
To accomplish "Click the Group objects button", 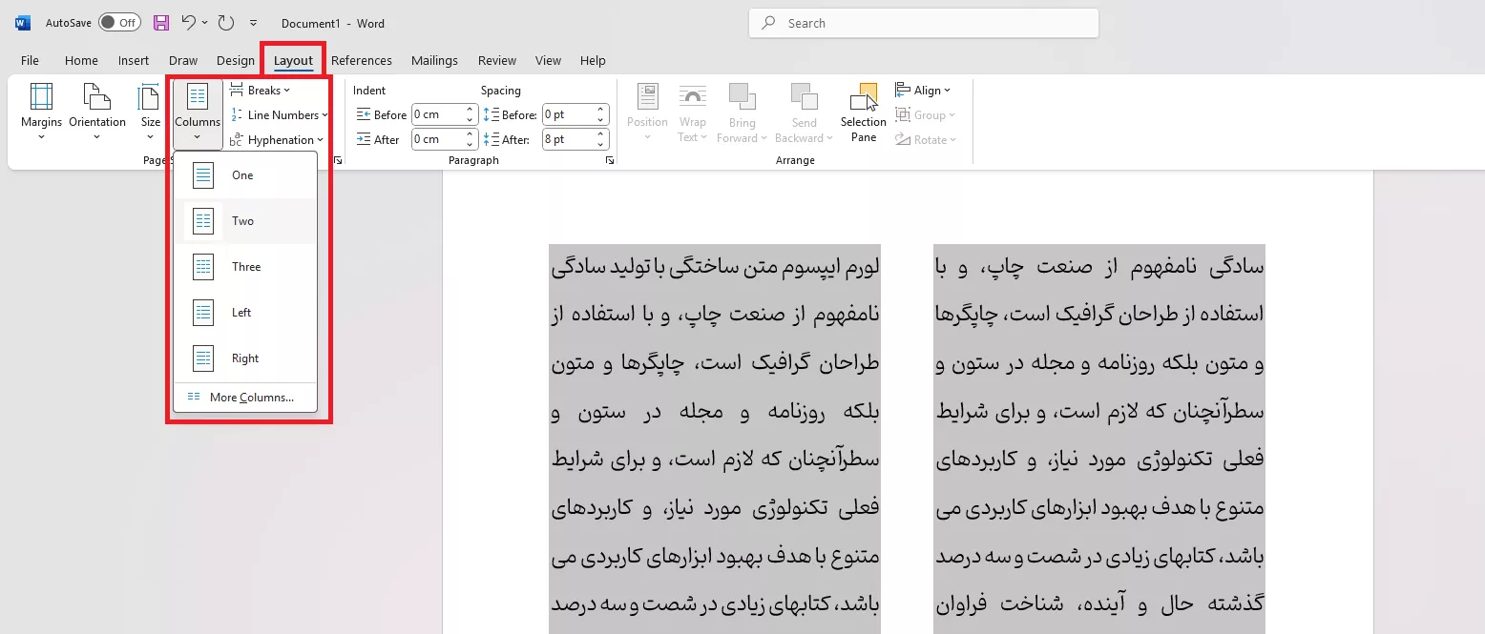I will pos(925,115).
